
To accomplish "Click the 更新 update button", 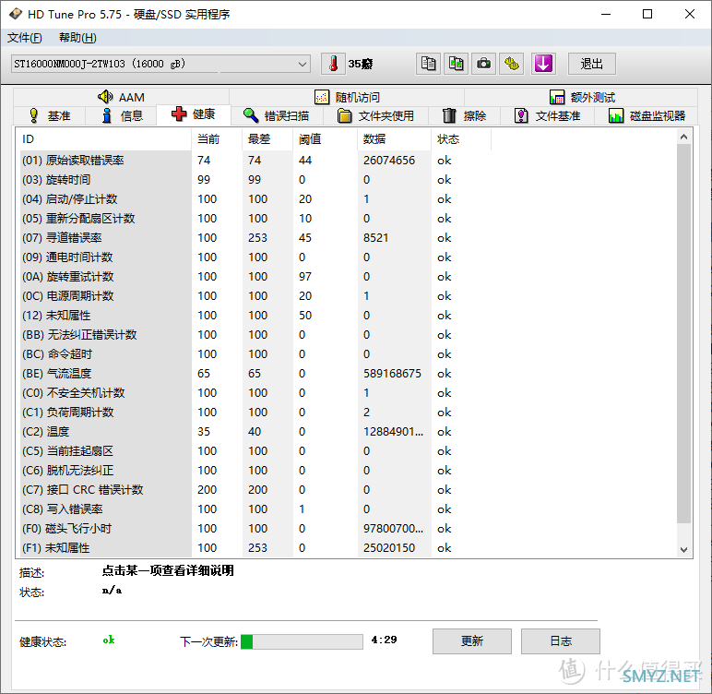I will (472, 641).
